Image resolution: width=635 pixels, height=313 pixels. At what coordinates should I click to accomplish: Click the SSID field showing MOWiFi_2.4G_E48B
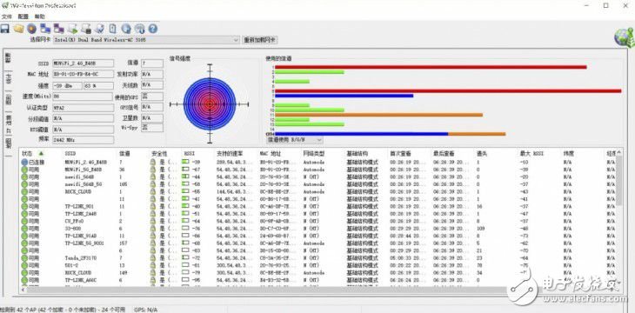(x=83, y=63)
